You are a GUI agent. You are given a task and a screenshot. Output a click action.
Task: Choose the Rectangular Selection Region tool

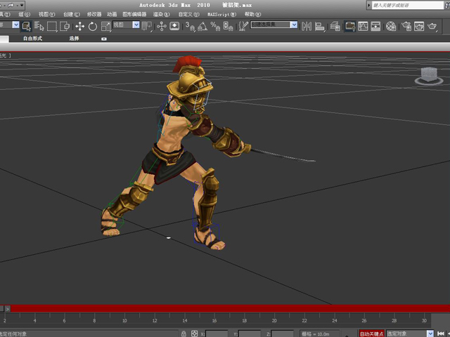(52, 27)
